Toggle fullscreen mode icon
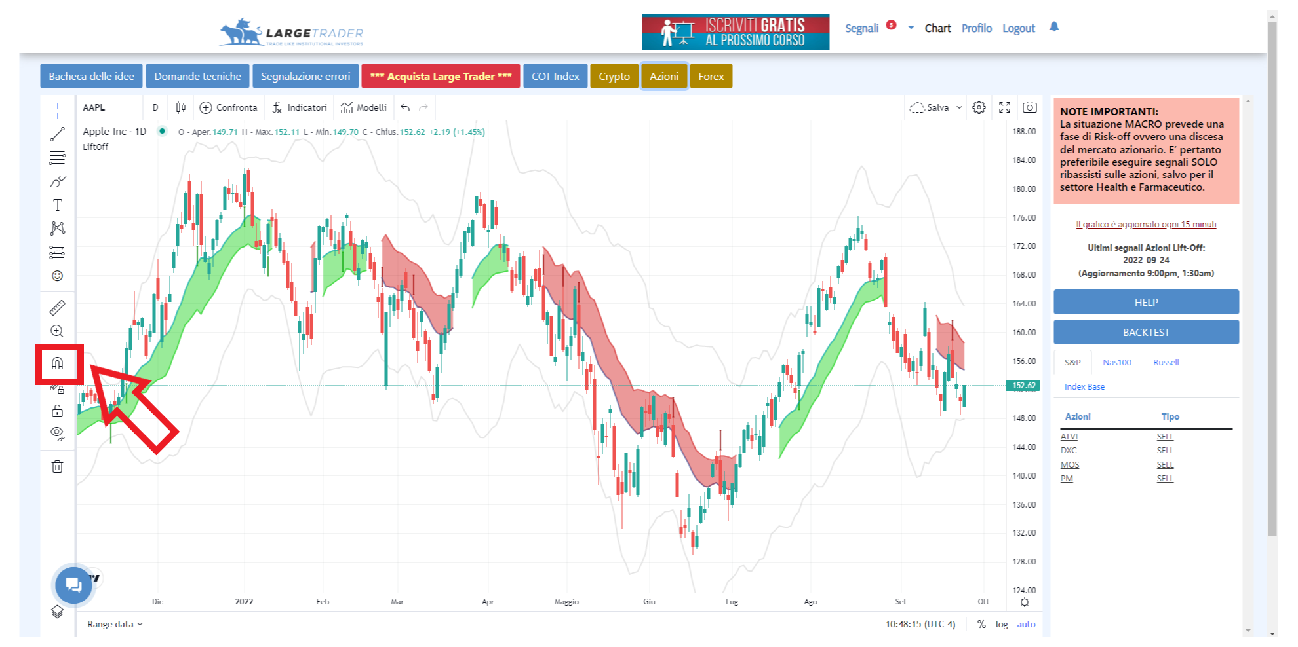The height and width of the screenshot is (647, 1298). pos(1004,107)
